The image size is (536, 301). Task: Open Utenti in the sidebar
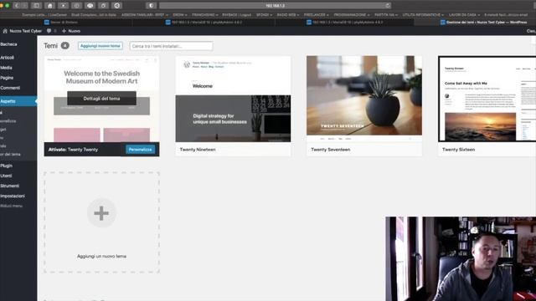tap(6, 176)
